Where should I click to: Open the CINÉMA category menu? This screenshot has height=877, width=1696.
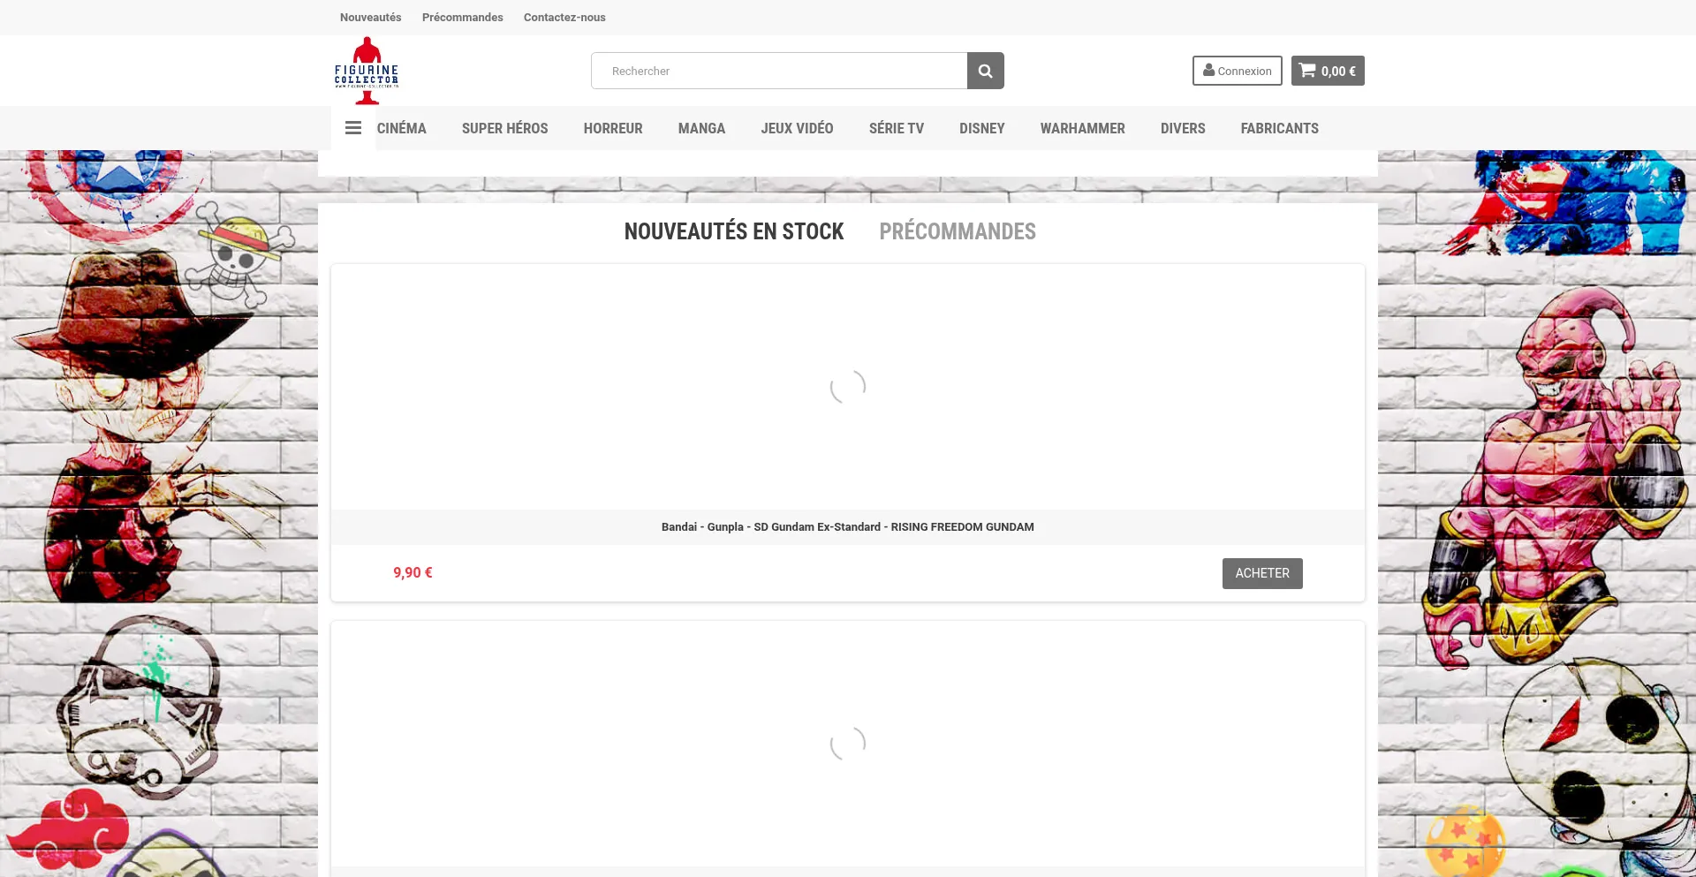402,128
